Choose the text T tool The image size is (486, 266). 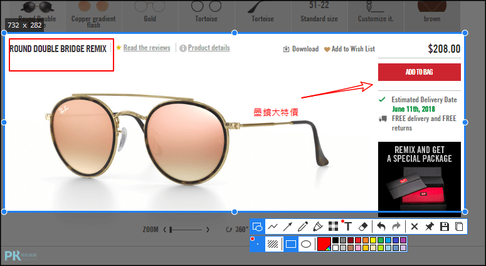click(x=348, y=226)
